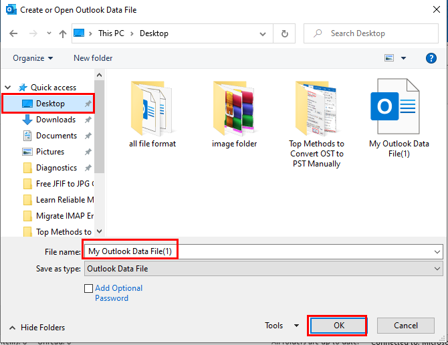
Task: Open more view options dropdown arrow
Action: [403, 58]
